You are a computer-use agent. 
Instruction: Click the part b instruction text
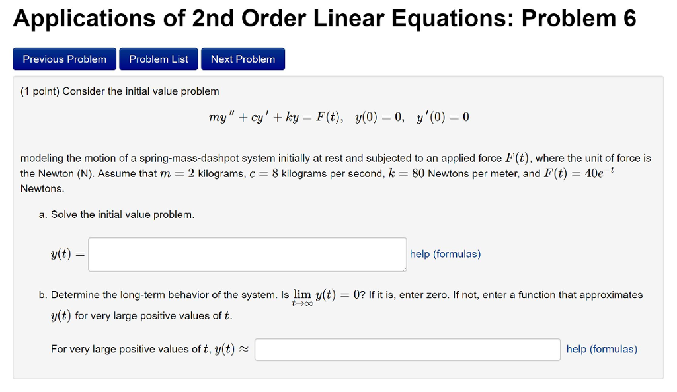(331, 295)
